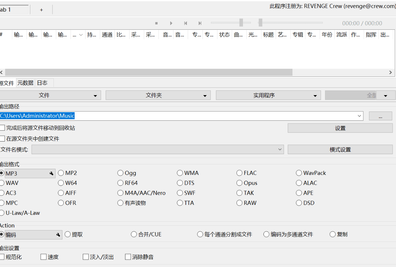Check the 在源文件夹中创建文件 option

pyautogui.click(x=3, y=139)
